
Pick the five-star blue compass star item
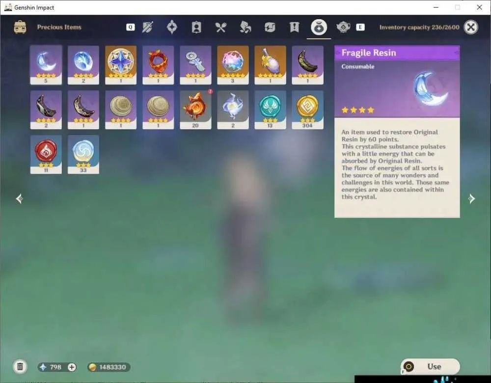click(x=121, y=65)
